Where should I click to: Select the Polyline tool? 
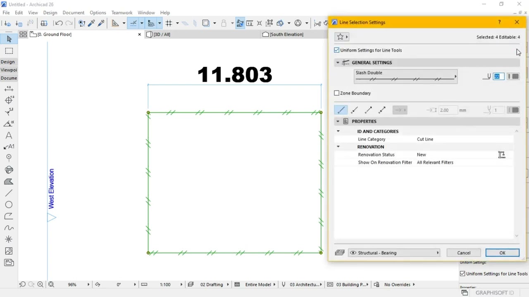click(x=9, y=216)
